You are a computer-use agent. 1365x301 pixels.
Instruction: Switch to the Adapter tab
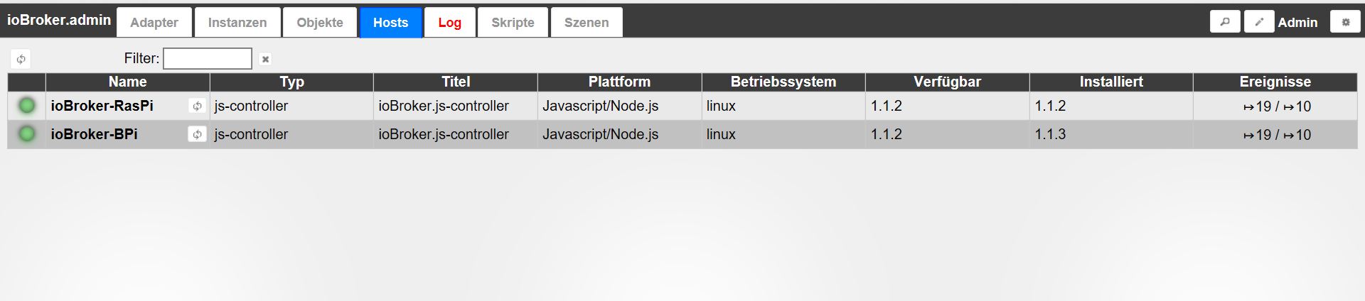pos(154,23)
